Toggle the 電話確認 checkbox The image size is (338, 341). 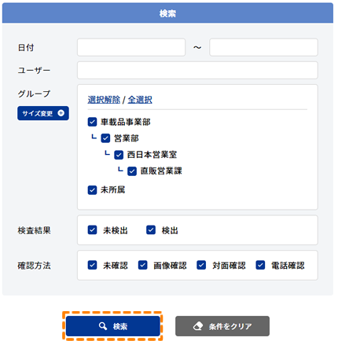click(260, 266)
